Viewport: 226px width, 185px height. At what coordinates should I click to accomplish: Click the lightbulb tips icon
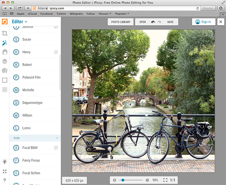click(5, 162)
